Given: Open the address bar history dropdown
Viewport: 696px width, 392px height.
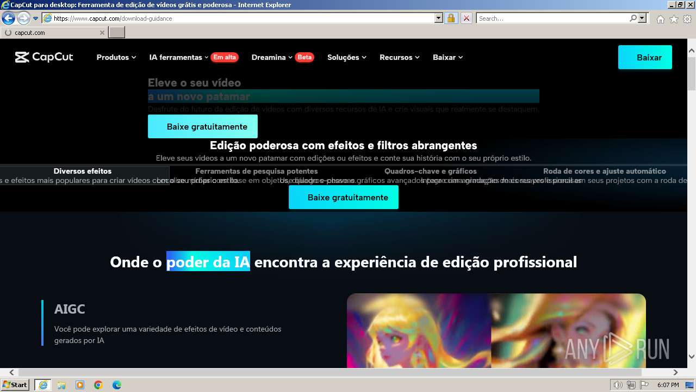Looking at the screenshot, I should [439, 19].
